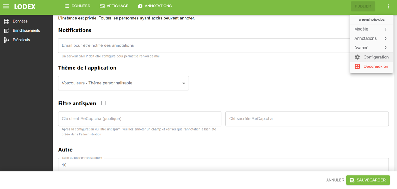
Task: Click the display icon beside AFFICHAGE
Action: 102,6
